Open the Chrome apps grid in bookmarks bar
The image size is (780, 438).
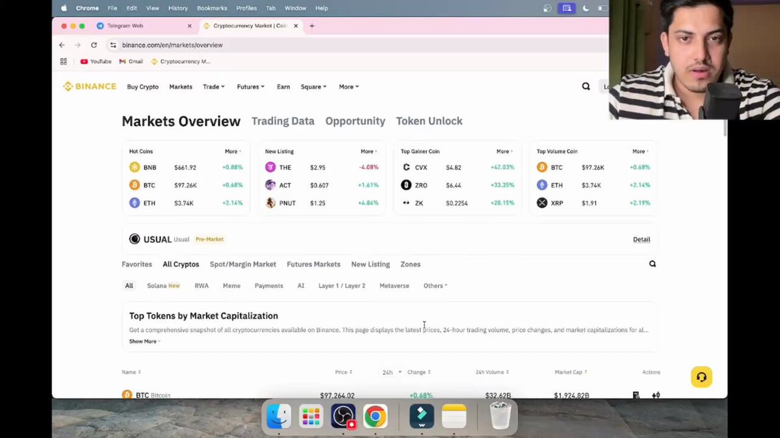click(x=63, y=62)
